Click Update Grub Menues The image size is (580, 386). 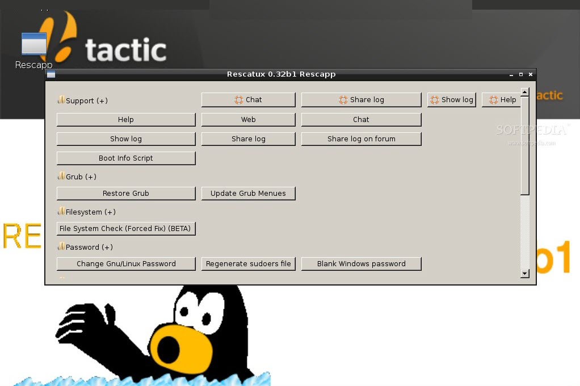(249, 193)
